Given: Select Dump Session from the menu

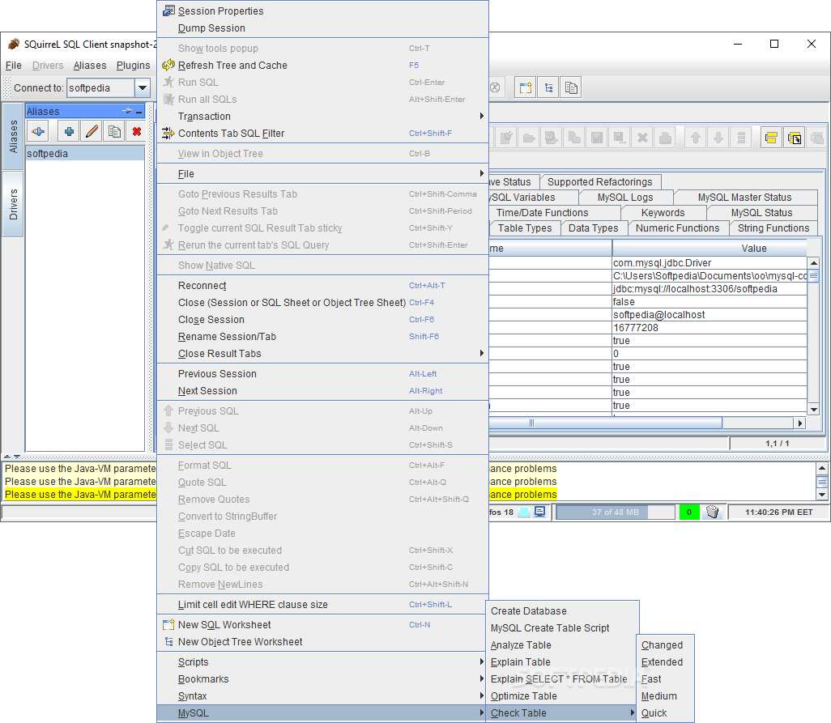Looking at the screenshot, I should (322, 28).
